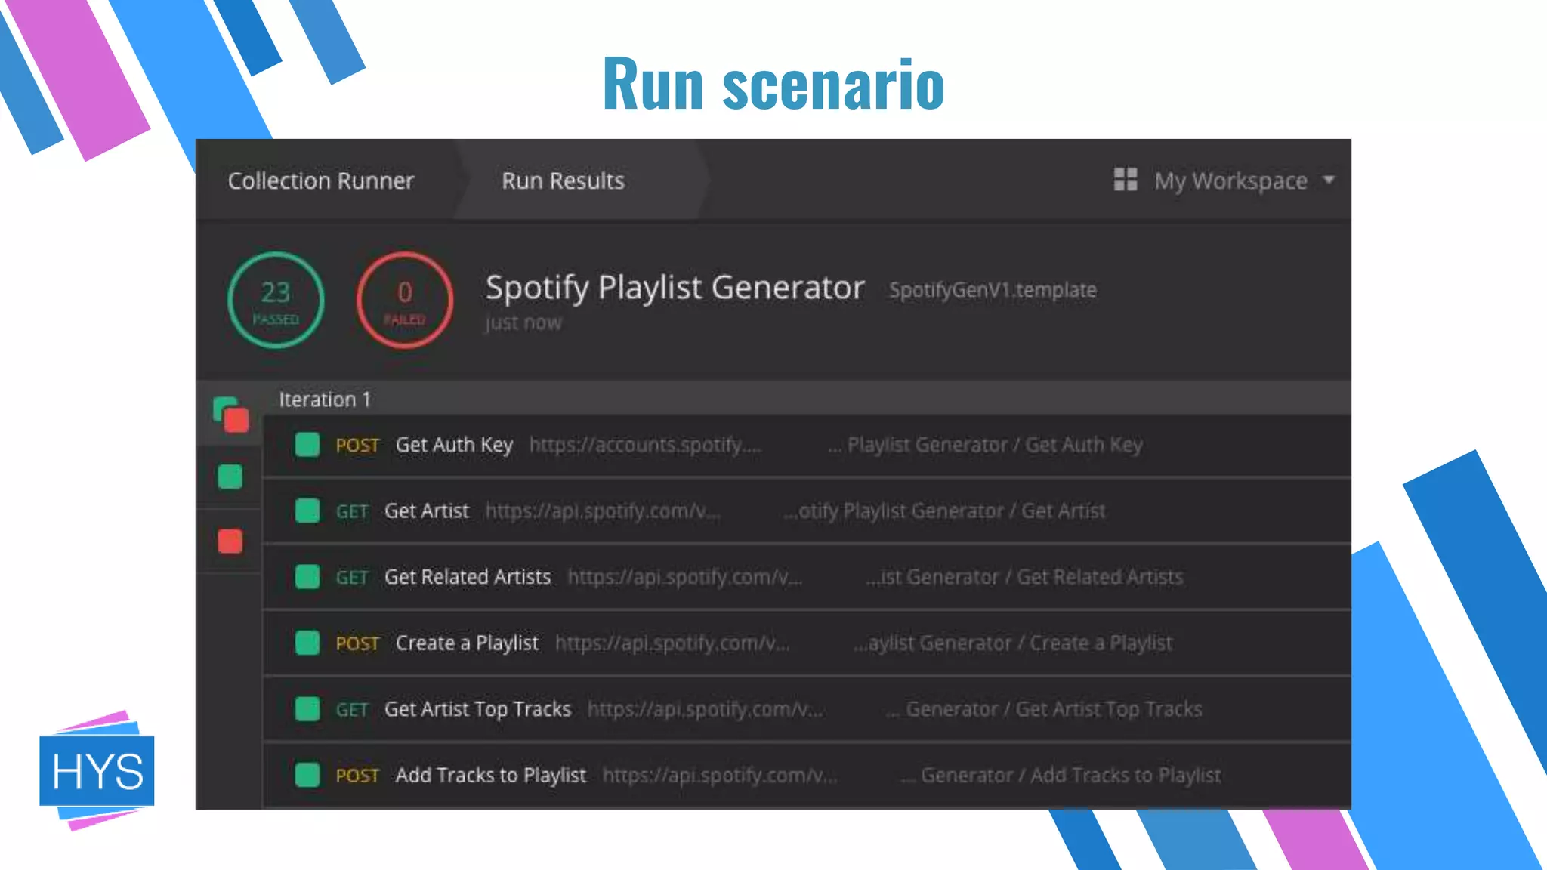Click green status square for Add Tracks to Playlist

click(x=307, y=775)
